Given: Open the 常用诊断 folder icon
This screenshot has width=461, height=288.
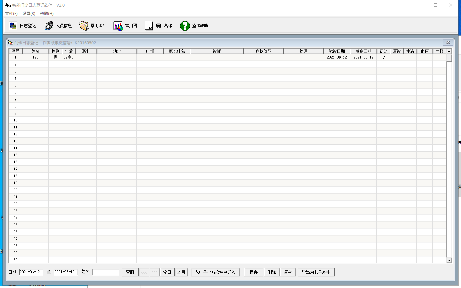Looking at the screenshot, I should click(83, 26).
